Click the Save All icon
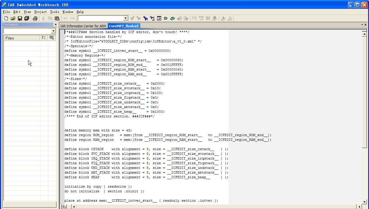Screen dimensions: 369x209 [27, 18]
